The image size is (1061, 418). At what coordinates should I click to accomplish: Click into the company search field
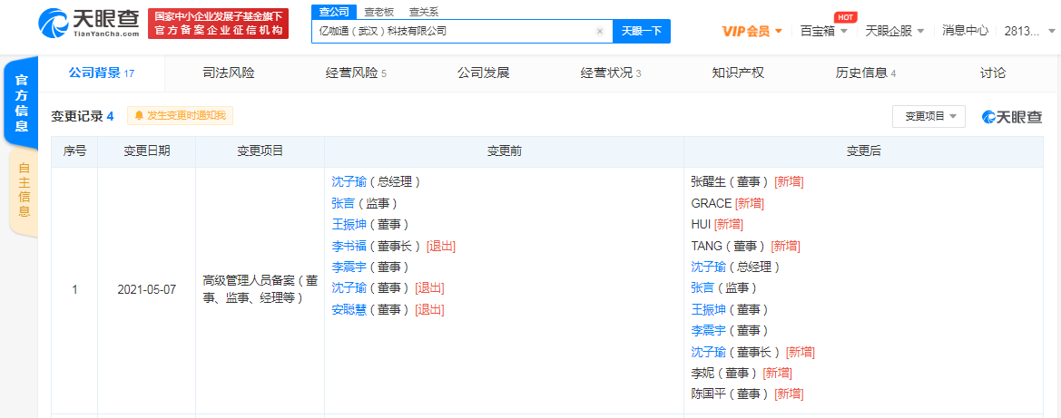point(454,31)
